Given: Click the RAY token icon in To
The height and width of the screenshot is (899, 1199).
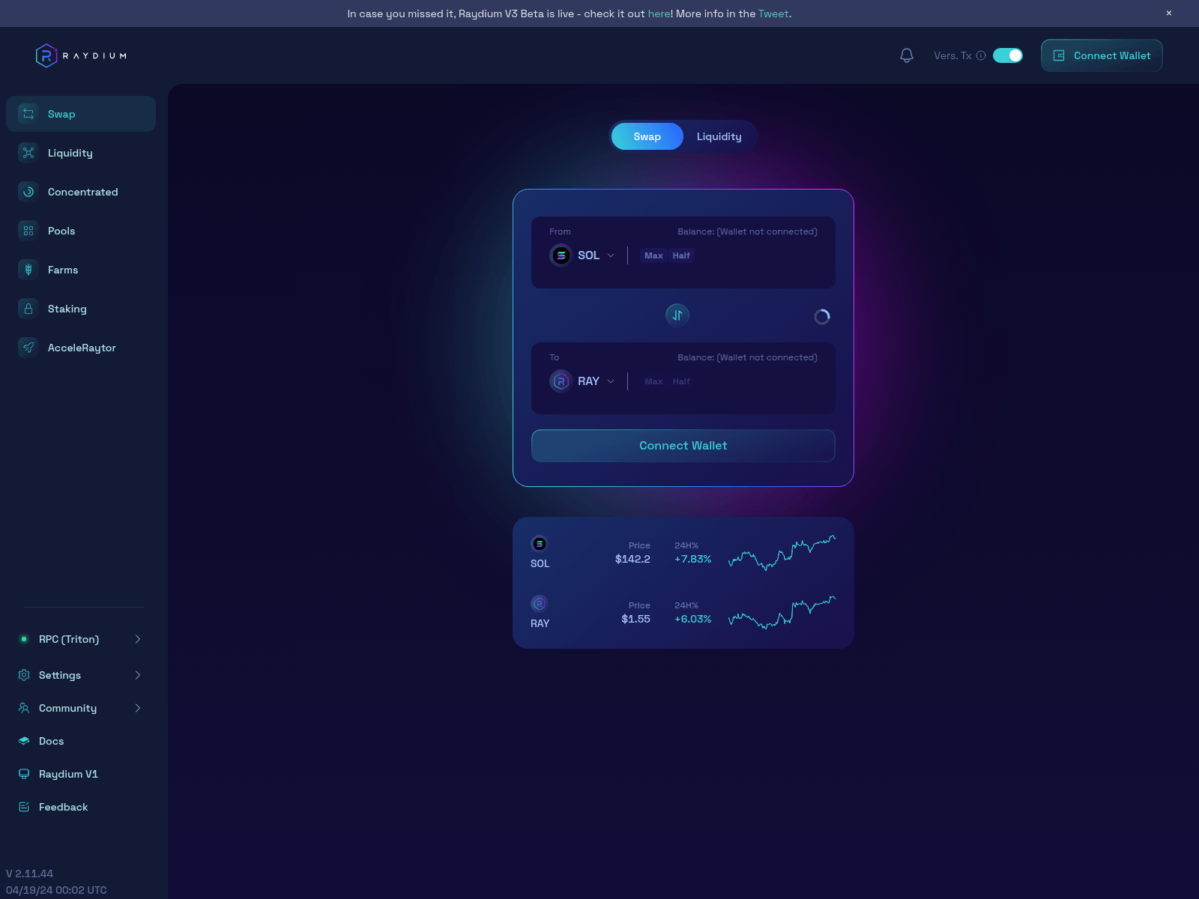Looking at the screenshot, I should (x=561, y=381).
